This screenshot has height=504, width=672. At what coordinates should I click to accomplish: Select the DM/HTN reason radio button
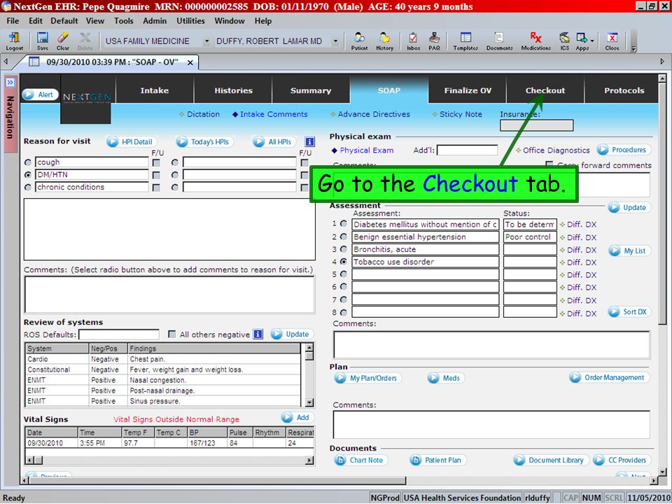[x=28, y=175]
